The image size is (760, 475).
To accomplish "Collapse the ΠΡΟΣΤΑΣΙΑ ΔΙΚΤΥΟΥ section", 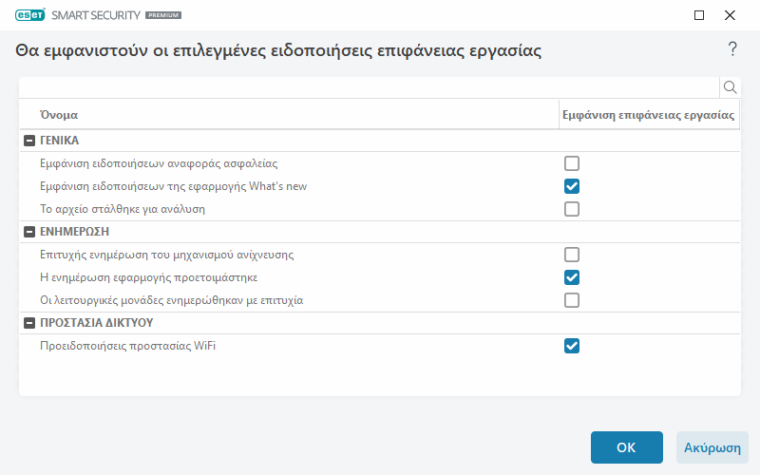I will 28,323.
